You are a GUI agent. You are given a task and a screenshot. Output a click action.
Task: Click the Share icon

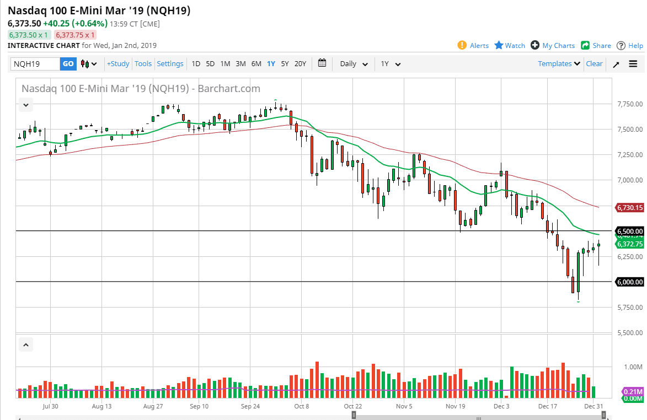pyautogui.click(x=585, y=45)
